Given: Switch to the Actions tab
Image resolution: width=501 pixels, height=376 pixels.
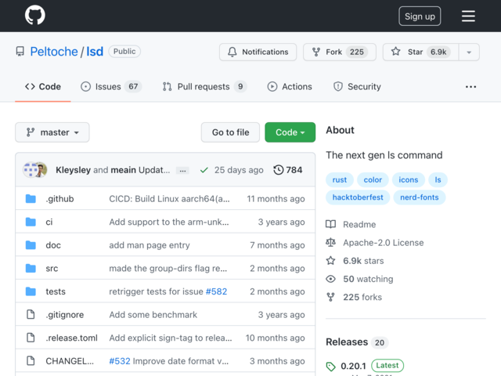Looking at the screenshot, I should coord(290,87).
